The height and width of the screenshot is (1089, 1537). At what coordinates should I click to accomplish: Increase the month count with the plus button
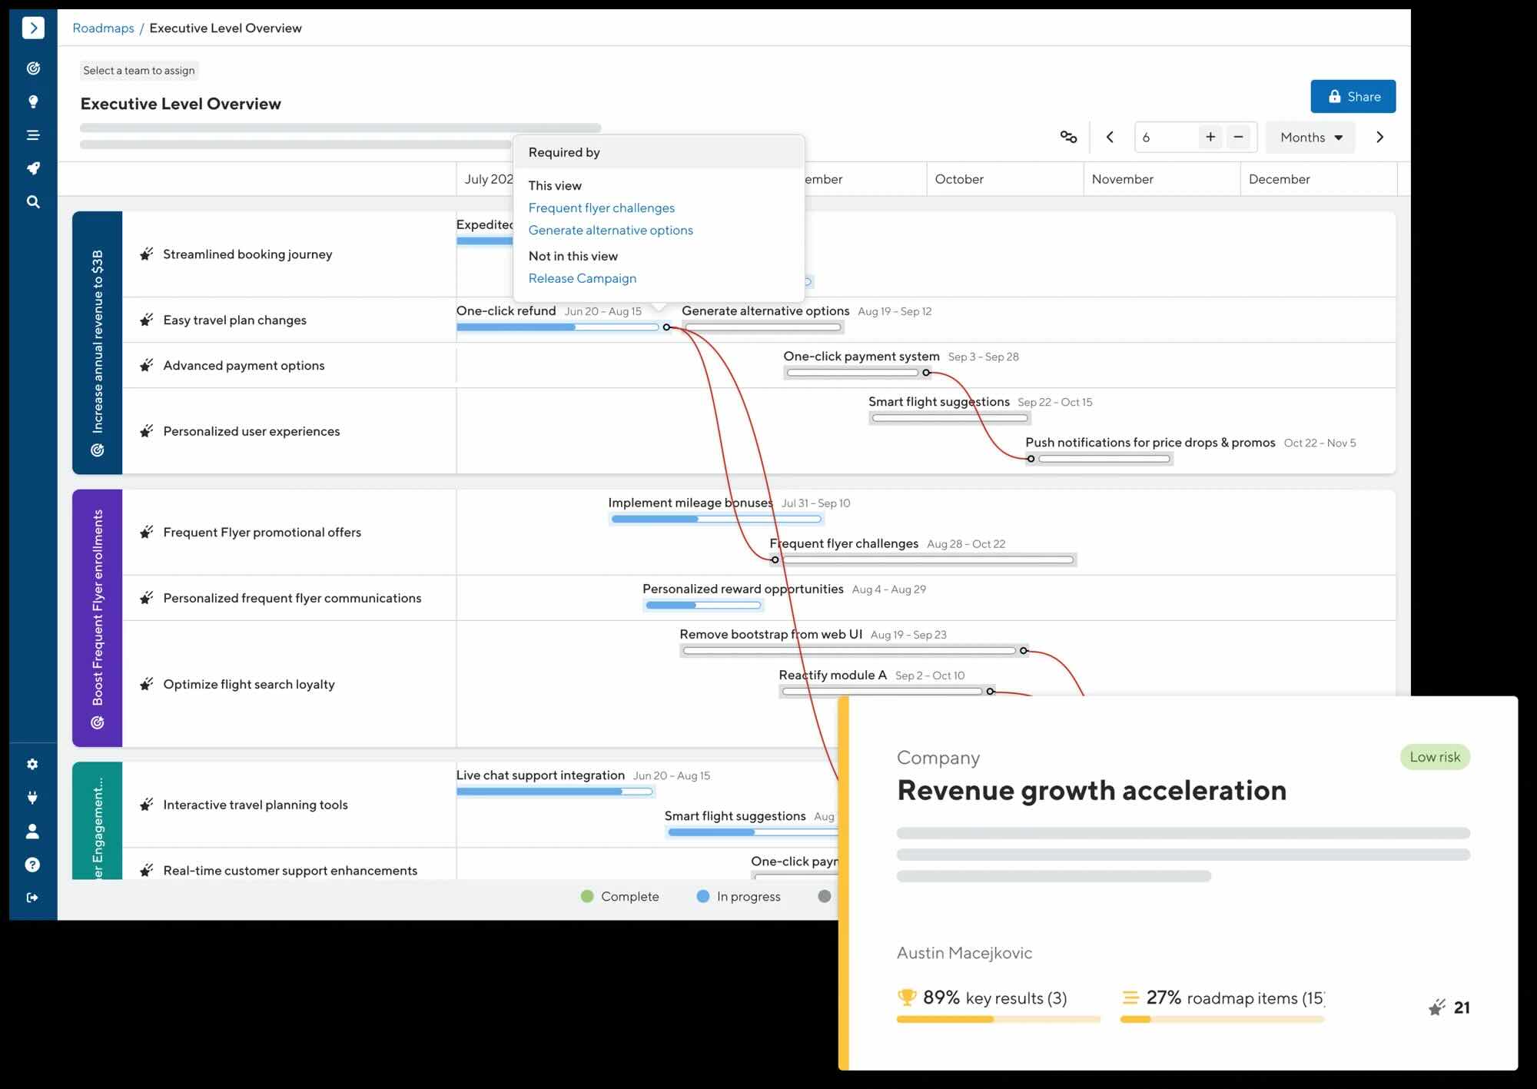(x=1210, y=137)
